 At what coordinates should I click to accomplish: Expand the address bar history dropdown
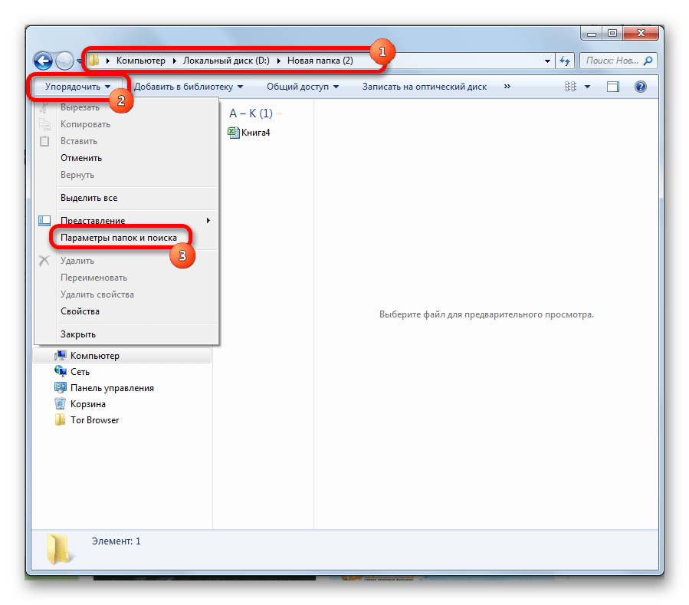coord(547,61)
